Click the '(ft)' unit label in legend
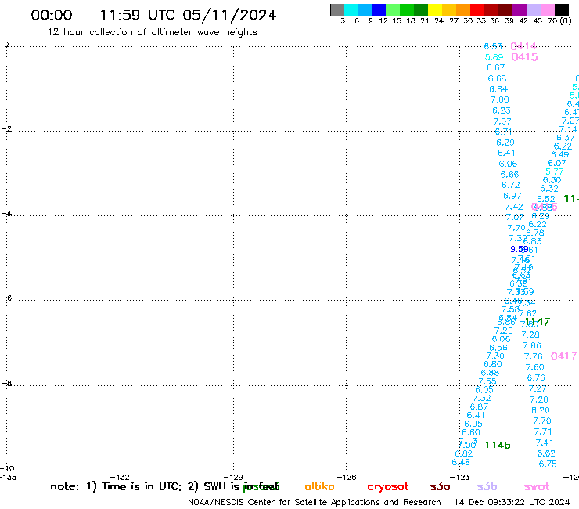The width and height of the screenshot is (579, 509). (566, 20)
